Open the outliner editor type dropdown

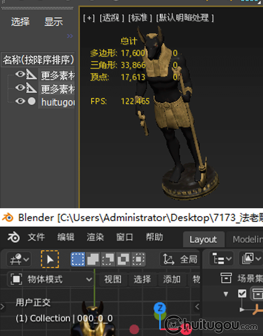click(x=222, y=259)
